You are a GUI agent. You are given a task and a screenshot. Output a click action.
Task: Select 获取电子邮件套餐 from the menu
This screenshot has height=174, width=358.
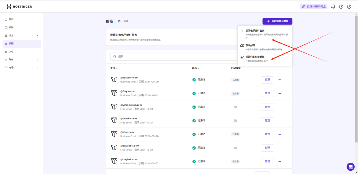[256, 31]
